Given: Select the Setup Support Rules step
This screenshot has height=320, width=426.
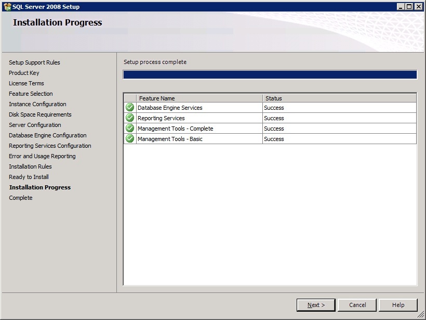Looking at the screenshot, I should click(x=34, y=62).
